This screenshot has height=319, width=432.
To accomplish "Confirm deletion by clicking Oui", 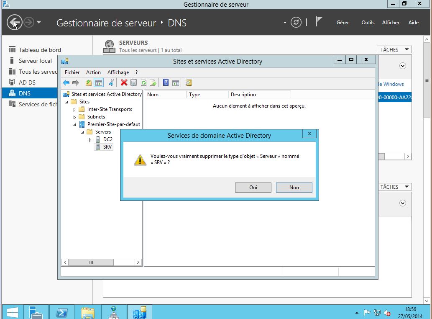I will [x=253, y=188].
